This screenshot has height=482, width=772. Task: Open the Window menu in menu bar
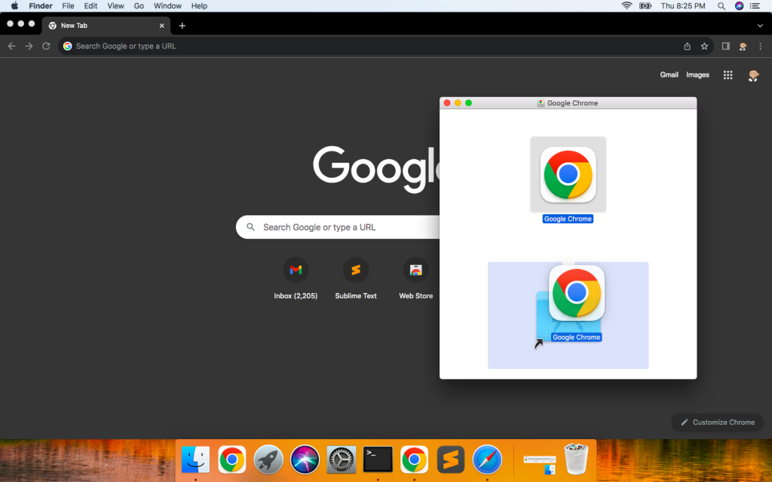(167, 6)
